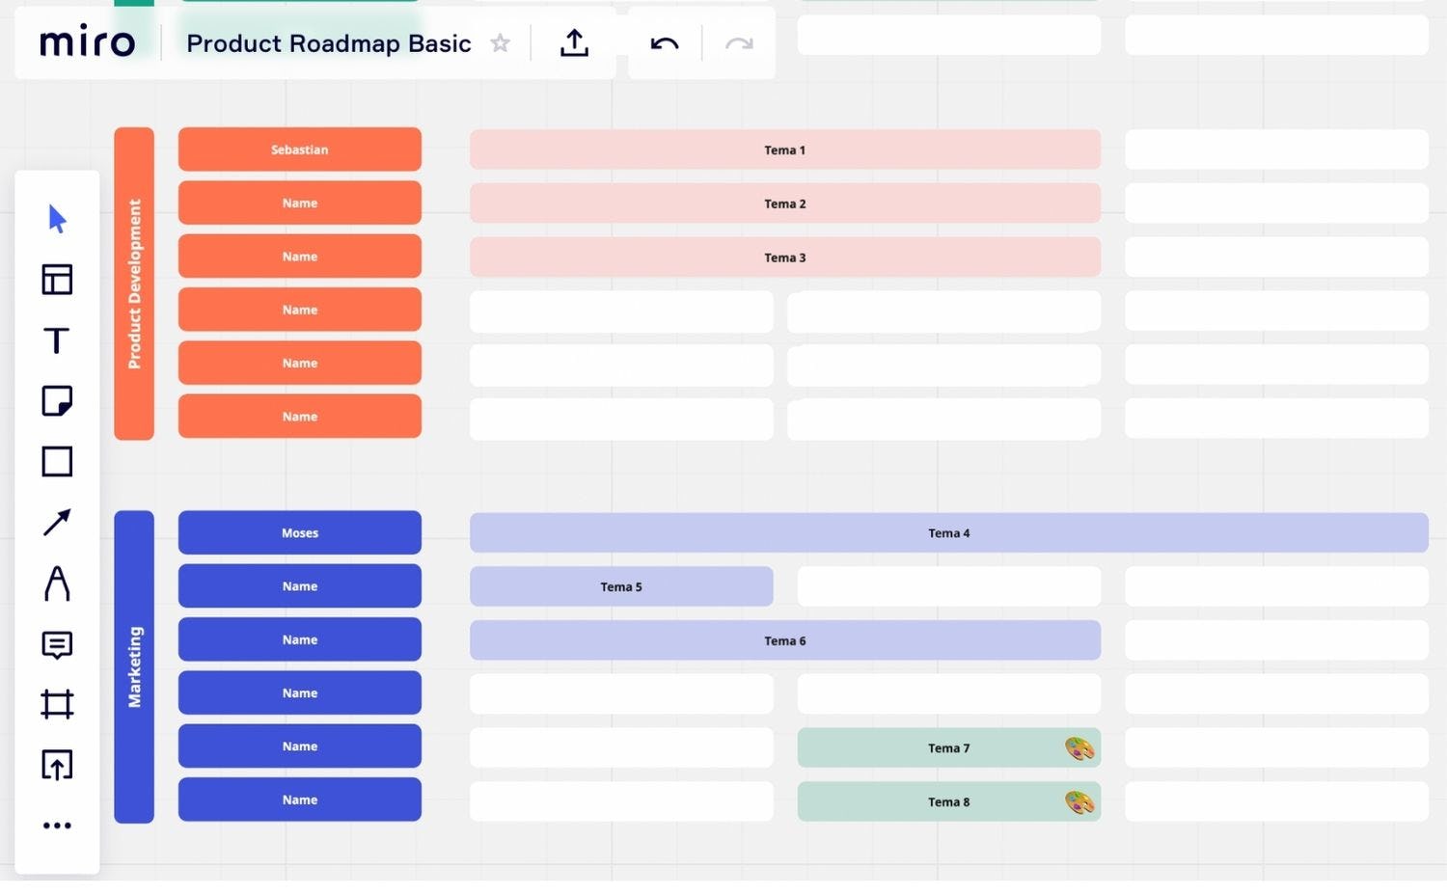The width and height of the screenshot is (1447, 895).
Task: Select the Frame tool
Action: (57, 704)
